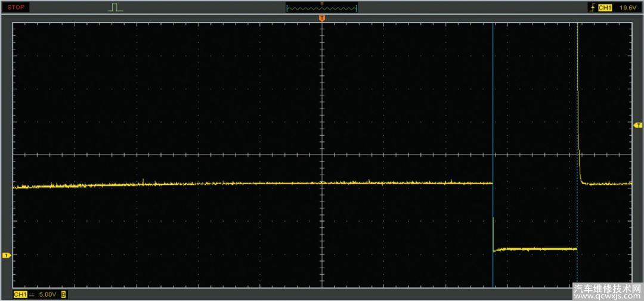The image size is (644, 301).
Task: Click the red STOP status indicator
Action: 17,7
